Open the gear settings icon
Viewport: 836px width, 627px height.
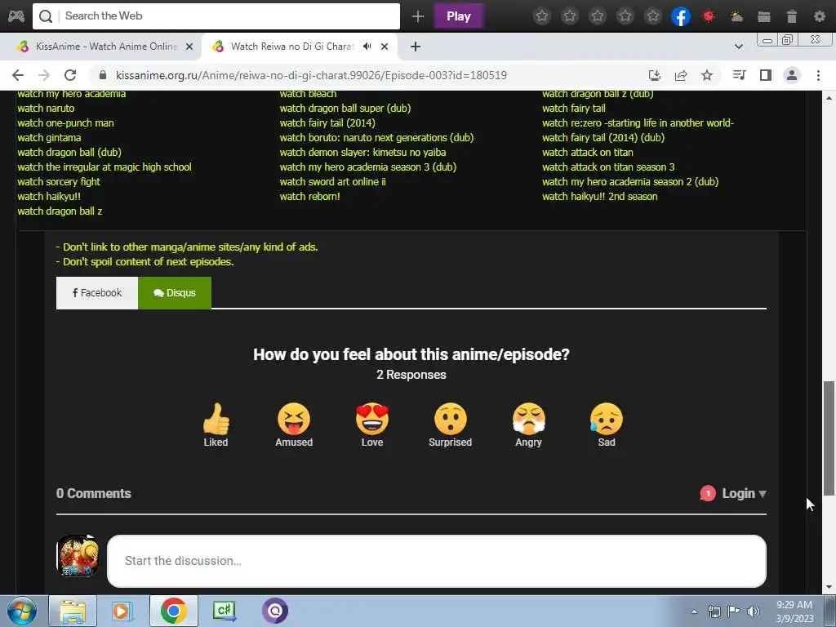[820, 16]
